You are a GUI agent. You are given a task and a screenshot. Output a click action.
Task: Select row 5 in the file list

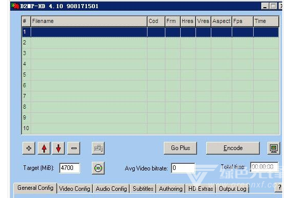click(x=151, y=75)
